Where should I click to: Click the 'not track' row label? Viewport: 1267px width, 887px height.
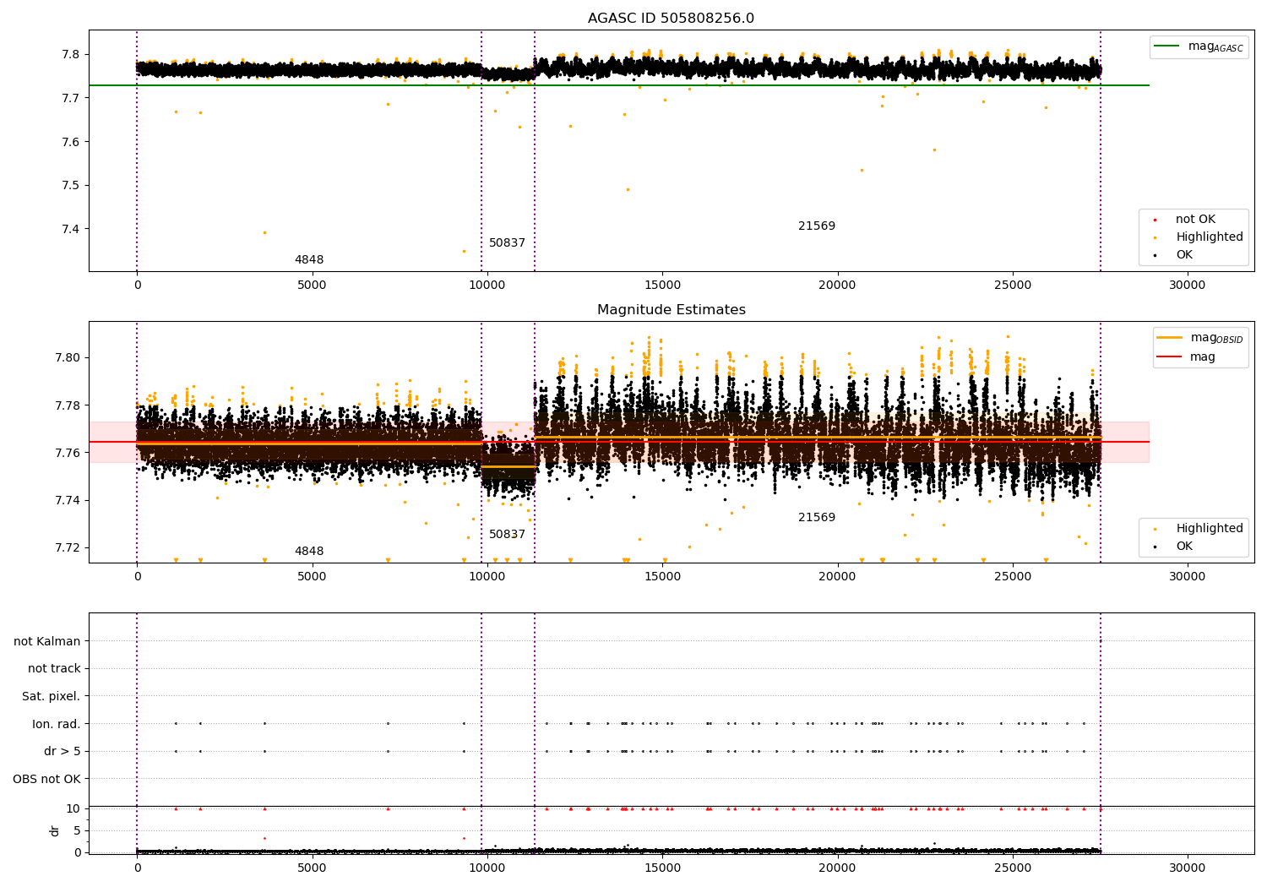point(54,669)
